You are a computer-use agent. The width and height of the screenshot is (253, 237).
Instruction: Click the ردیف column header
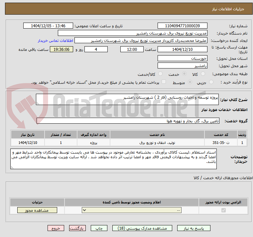coord(242,135)
